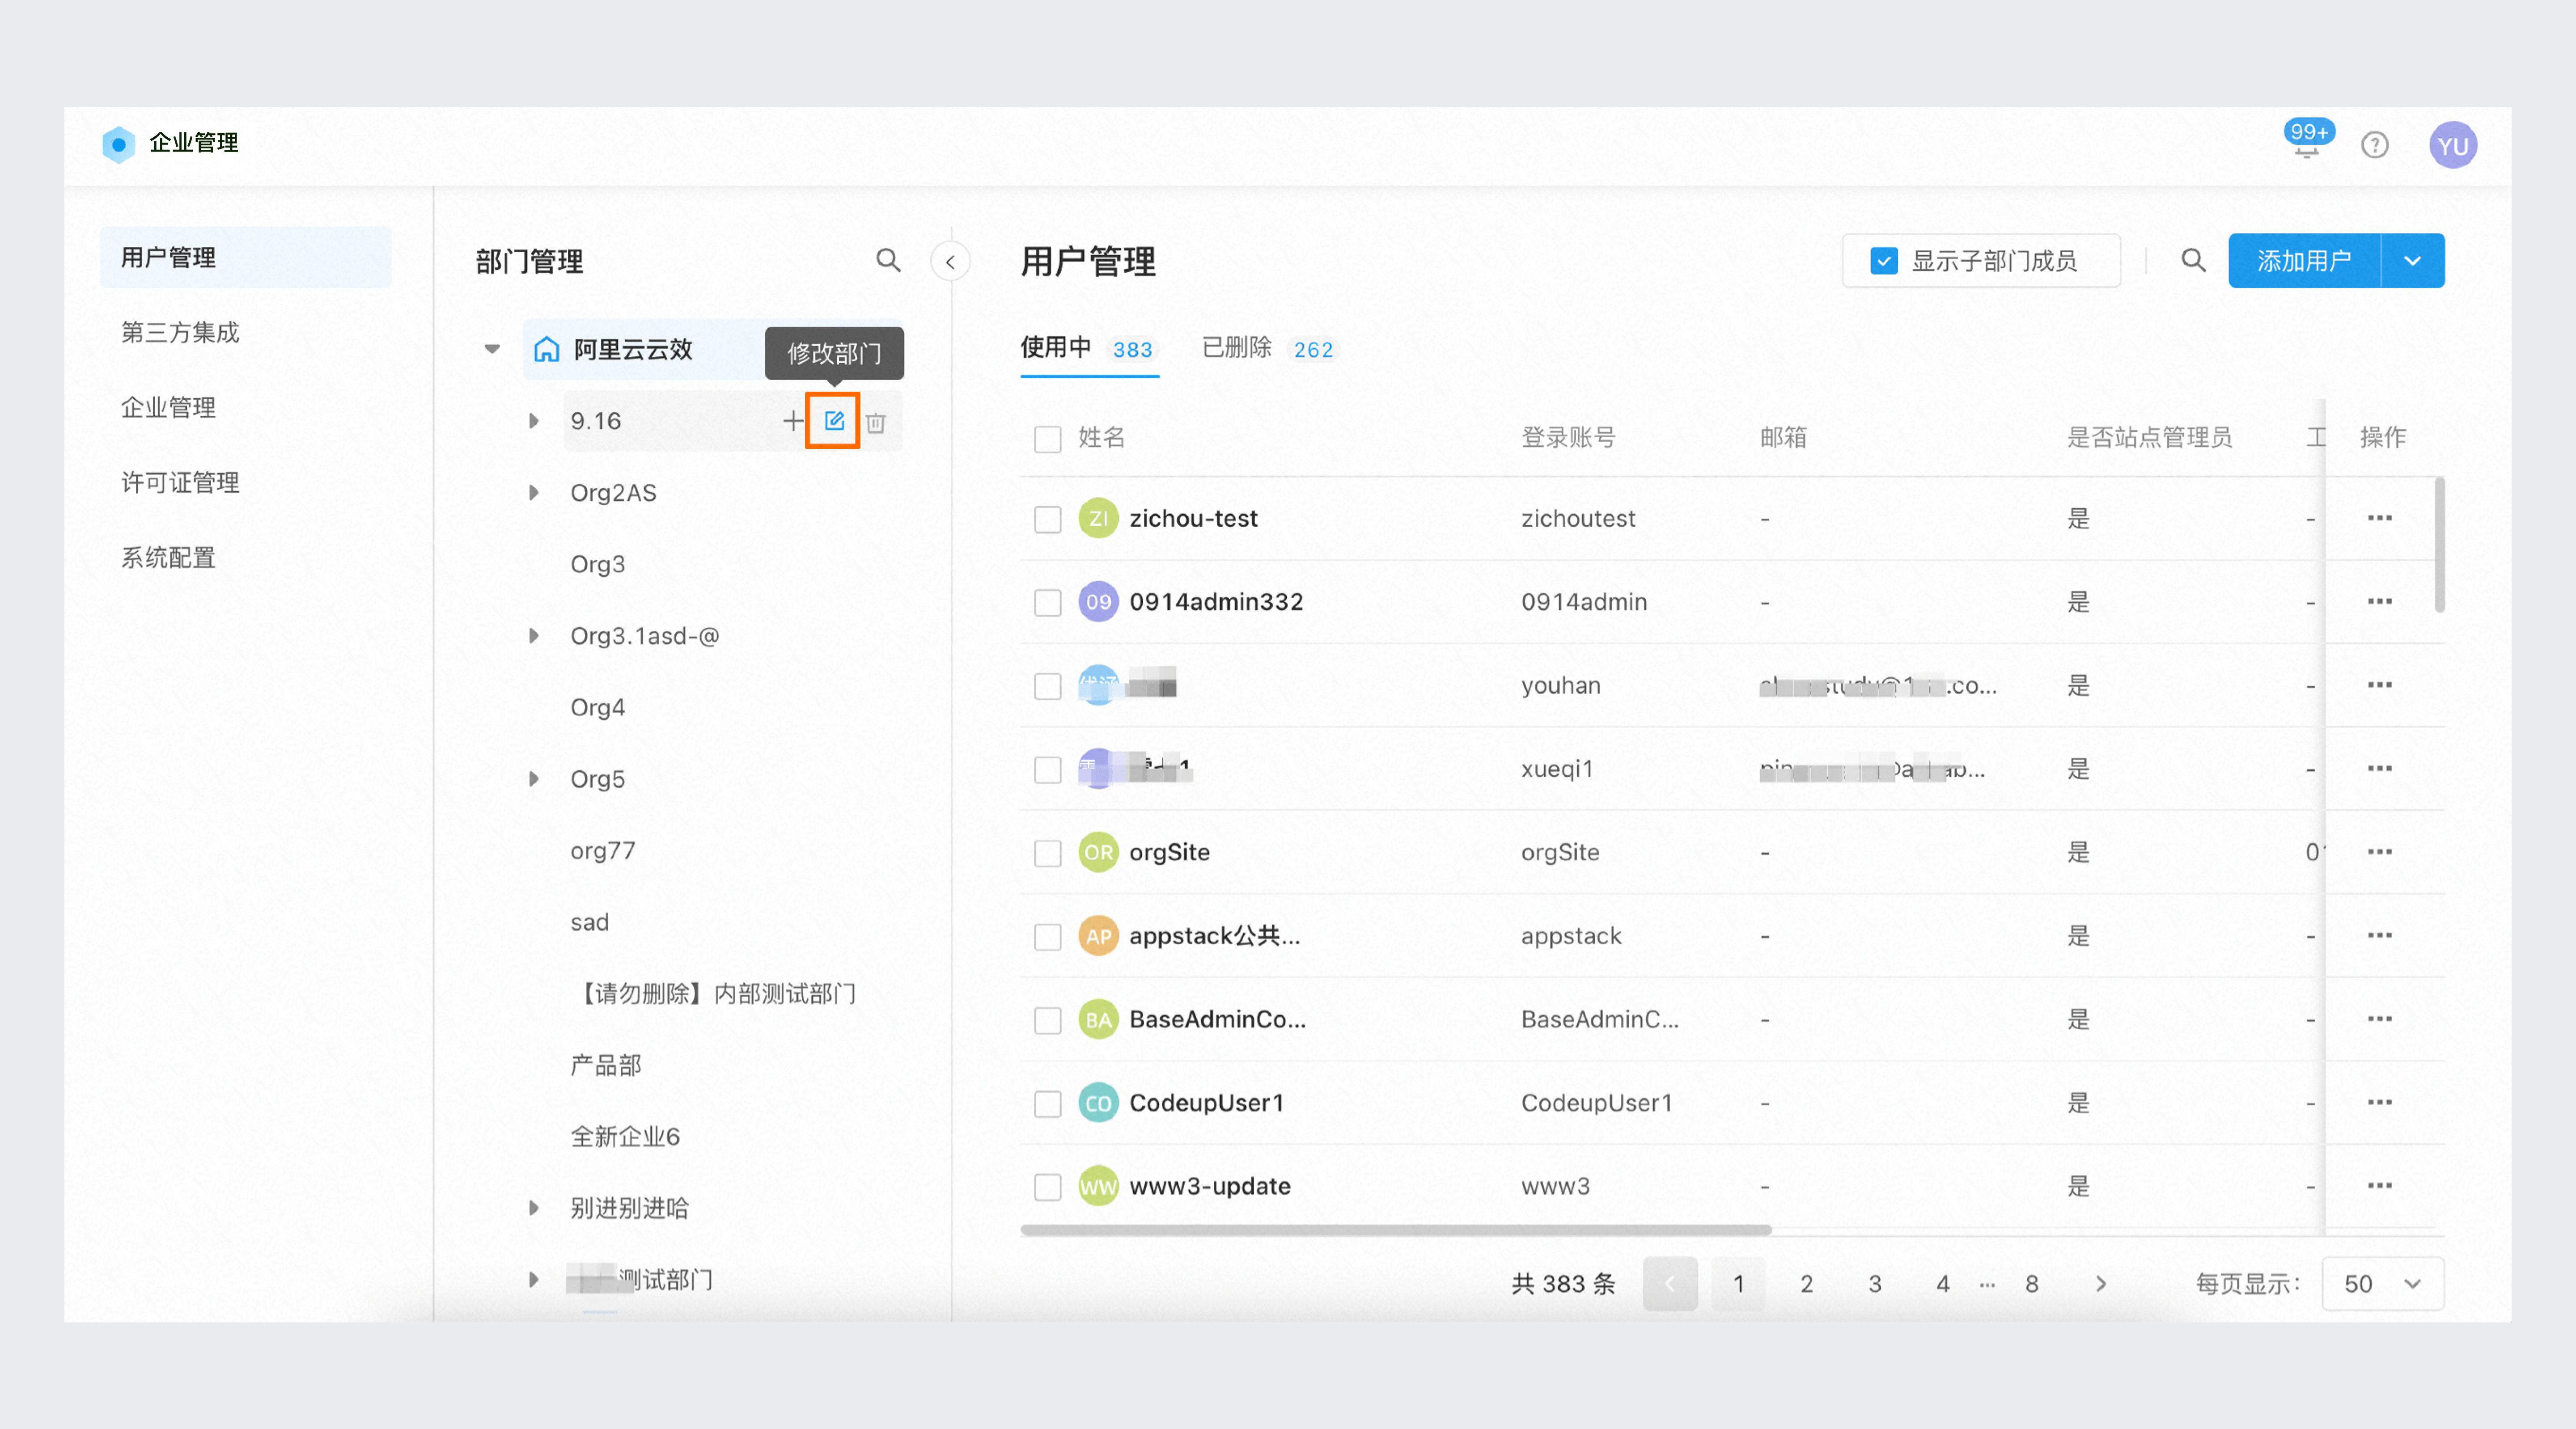
Task: Expand the 测试部门 node at tree bottom
Action: (x=533, y=1279)
